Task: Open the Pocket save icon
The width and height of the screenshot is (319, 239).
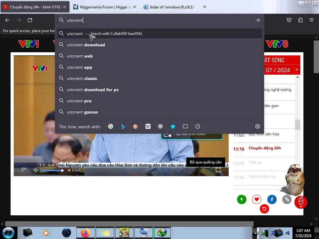Action: coord(289,20)
